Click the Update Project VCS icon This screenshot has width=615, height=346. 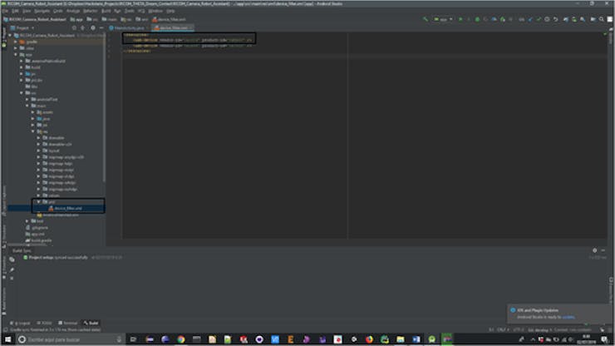click(x=530, y=19)
